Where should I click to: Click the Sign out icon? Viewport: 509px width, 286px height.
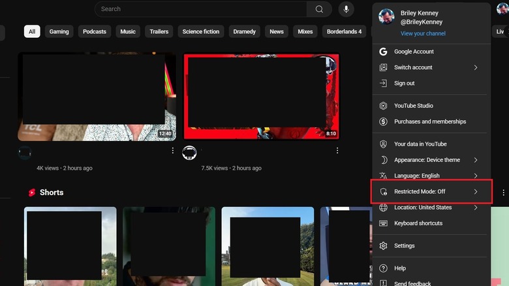[383, 84]
